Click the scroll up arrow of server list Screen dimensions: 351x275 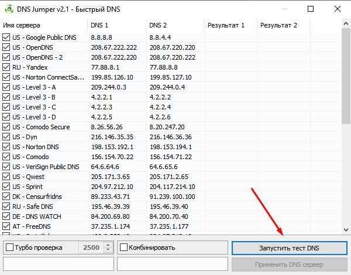(346, 23)
